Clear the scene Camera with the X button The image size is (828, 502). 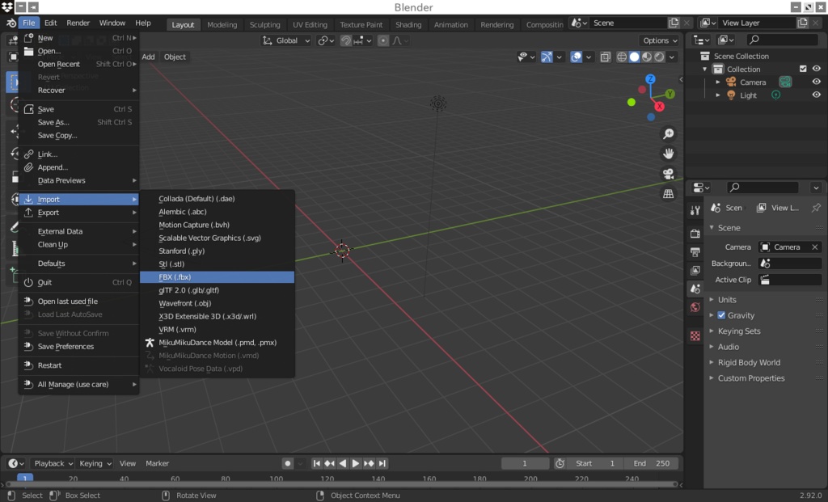point(814,247)
